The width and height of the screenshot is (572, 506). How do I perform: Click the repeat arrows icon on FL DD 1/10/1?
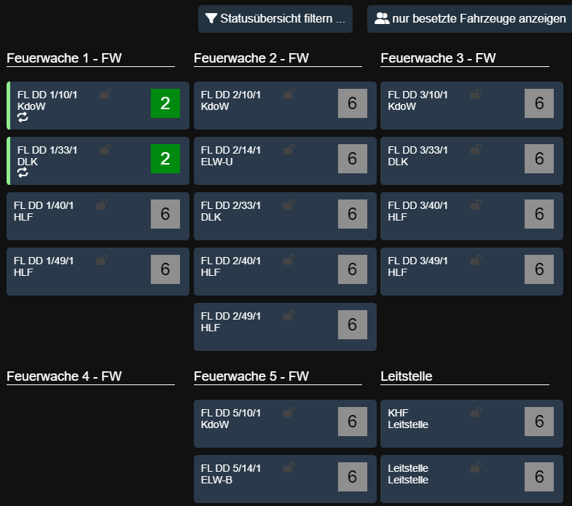(x=23, y=117)
